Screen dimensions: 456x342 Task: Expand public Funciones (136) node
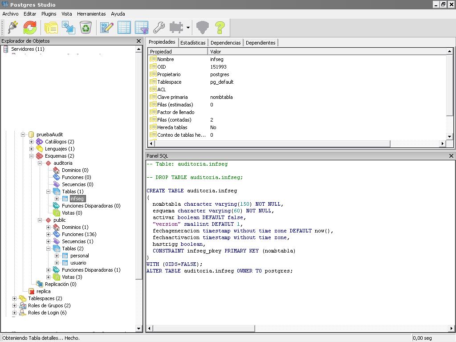point(49,234)
